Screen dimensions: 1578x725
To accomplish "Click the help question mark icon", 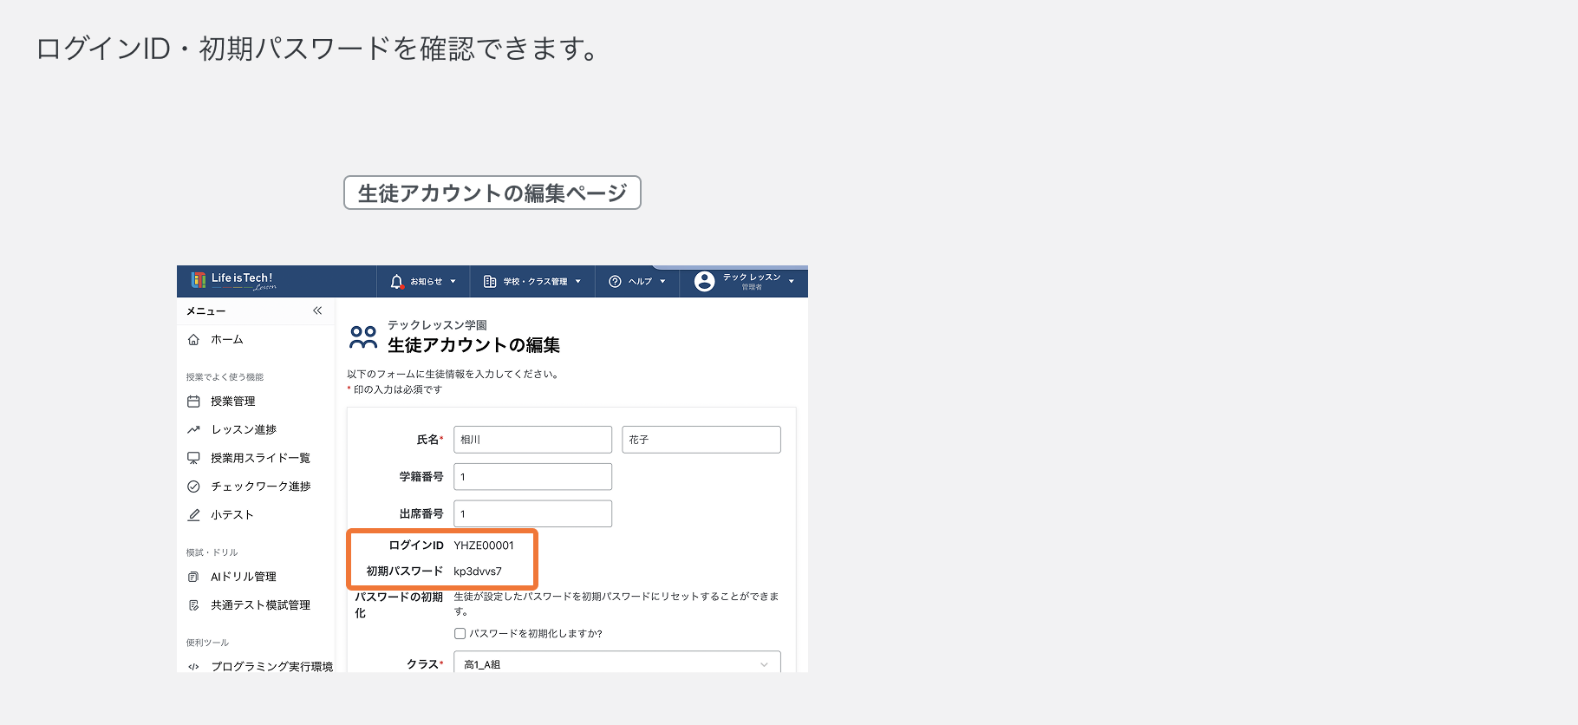I will pos(616,282).
